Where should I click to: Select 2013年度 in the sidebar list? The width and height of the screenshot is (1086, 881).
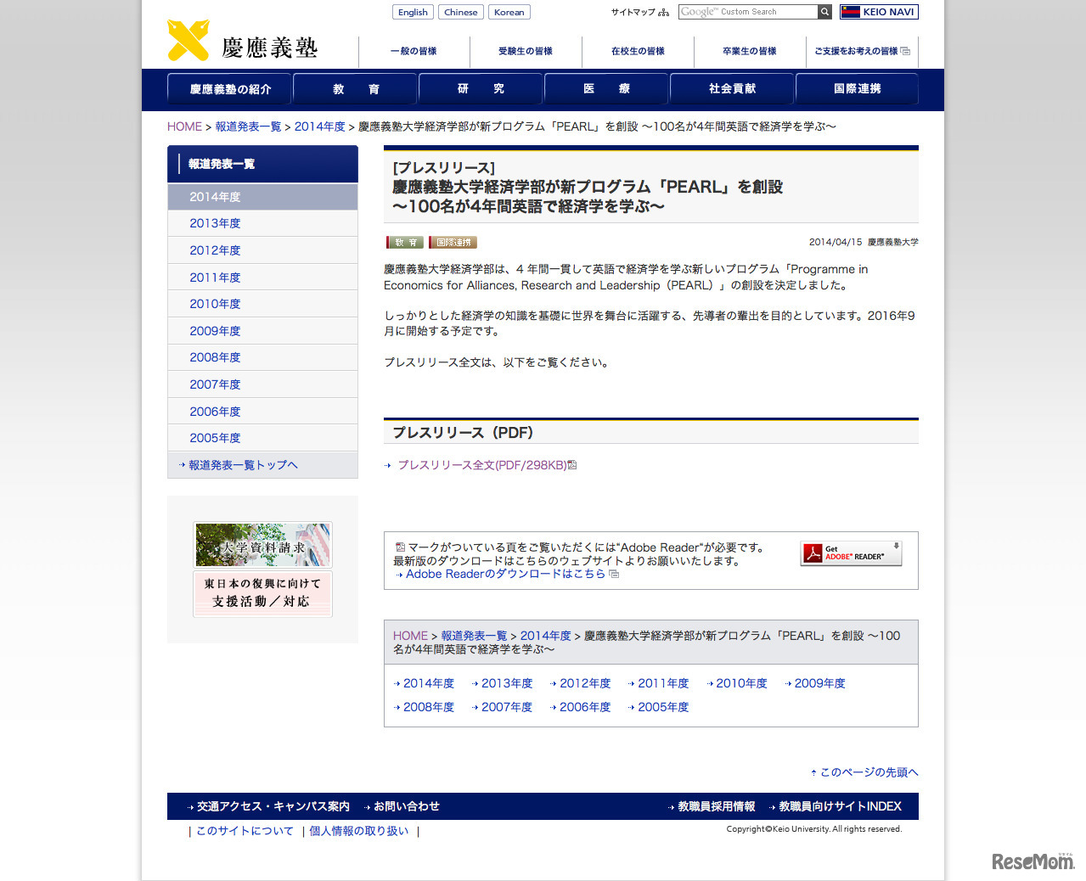tap(215, 223)
